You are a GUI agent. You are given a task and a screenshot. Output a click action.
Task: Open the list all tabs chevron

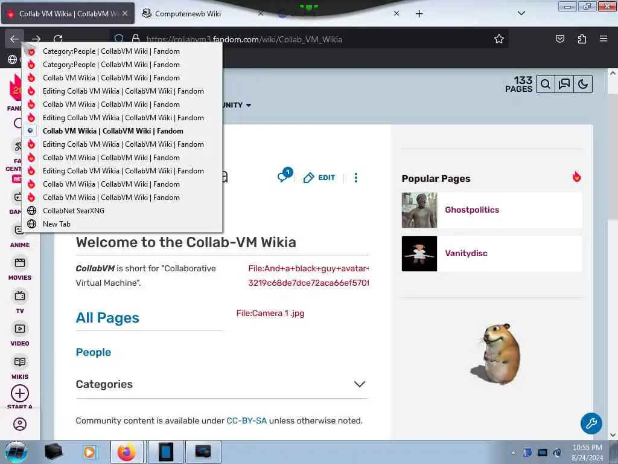pyautogui.click(x=521, y=13)
